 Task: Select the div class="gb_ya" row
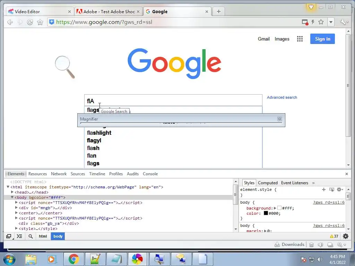point(118,223)
